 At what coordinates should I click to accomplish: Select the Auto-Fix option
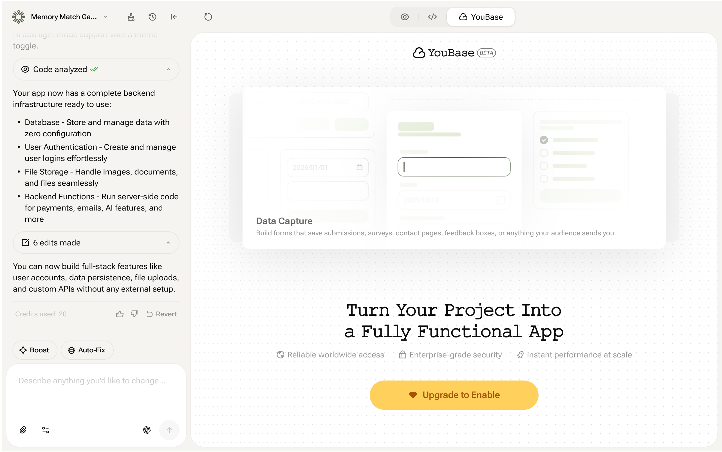pyautogui.click(x=87, y=350)
